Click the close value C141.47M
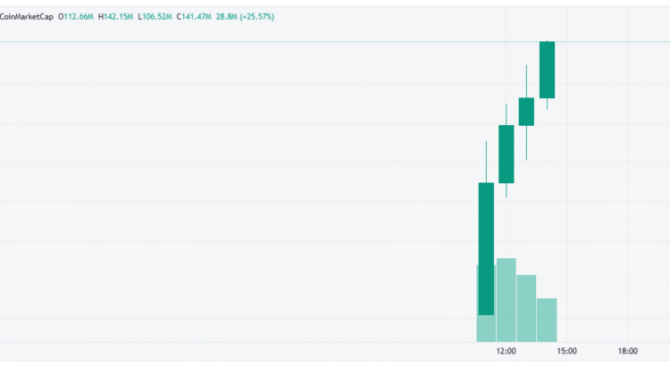The image size is (670, 384). click(195, 16)
